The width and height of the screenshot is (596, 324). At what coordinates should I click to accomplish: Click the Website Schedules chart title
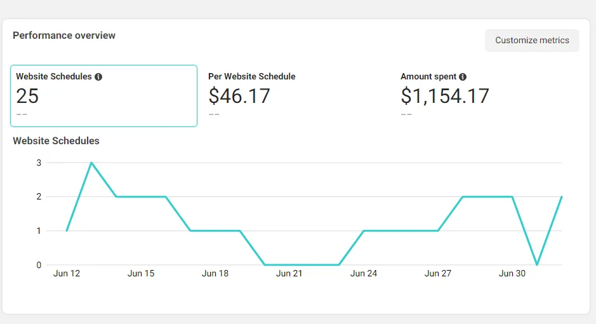pyautogui.click(x=56, y=140)
